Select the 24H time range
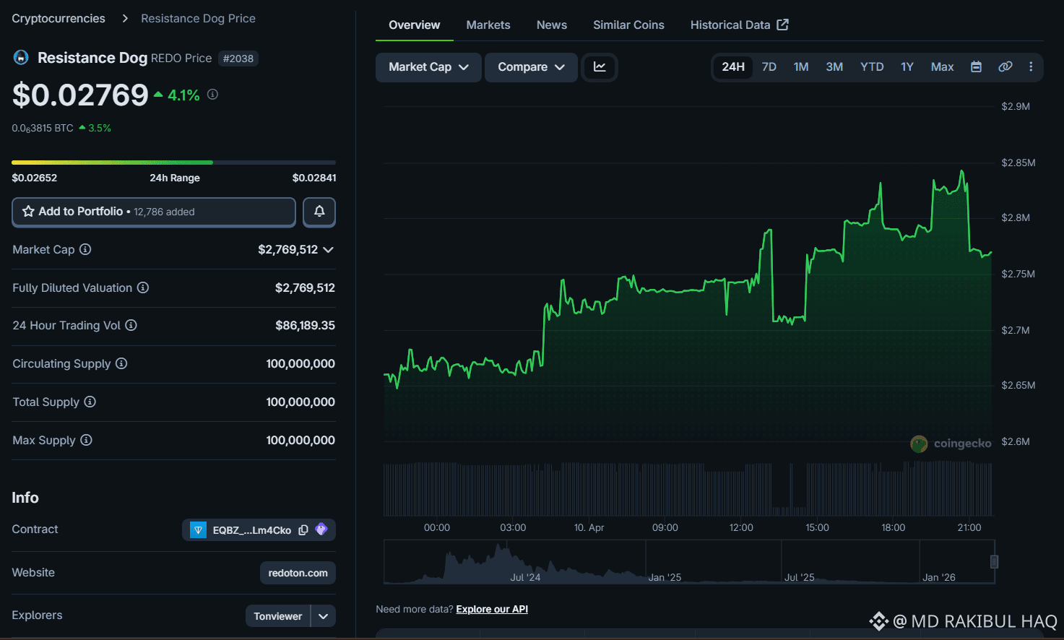 [733, 67]
